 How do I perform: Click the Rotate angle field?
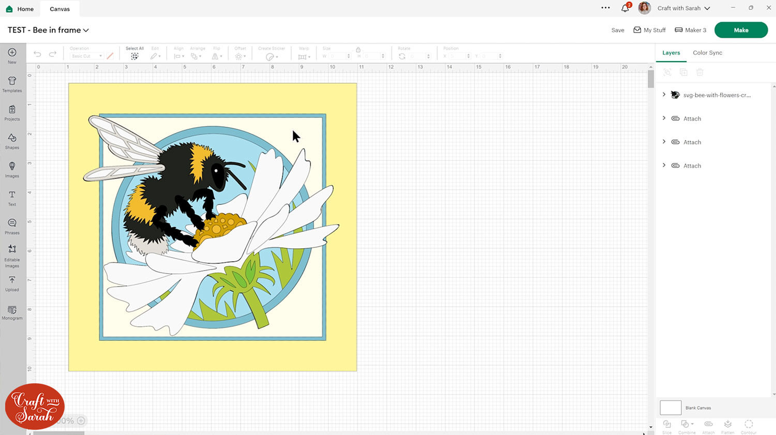coord(420,56)
